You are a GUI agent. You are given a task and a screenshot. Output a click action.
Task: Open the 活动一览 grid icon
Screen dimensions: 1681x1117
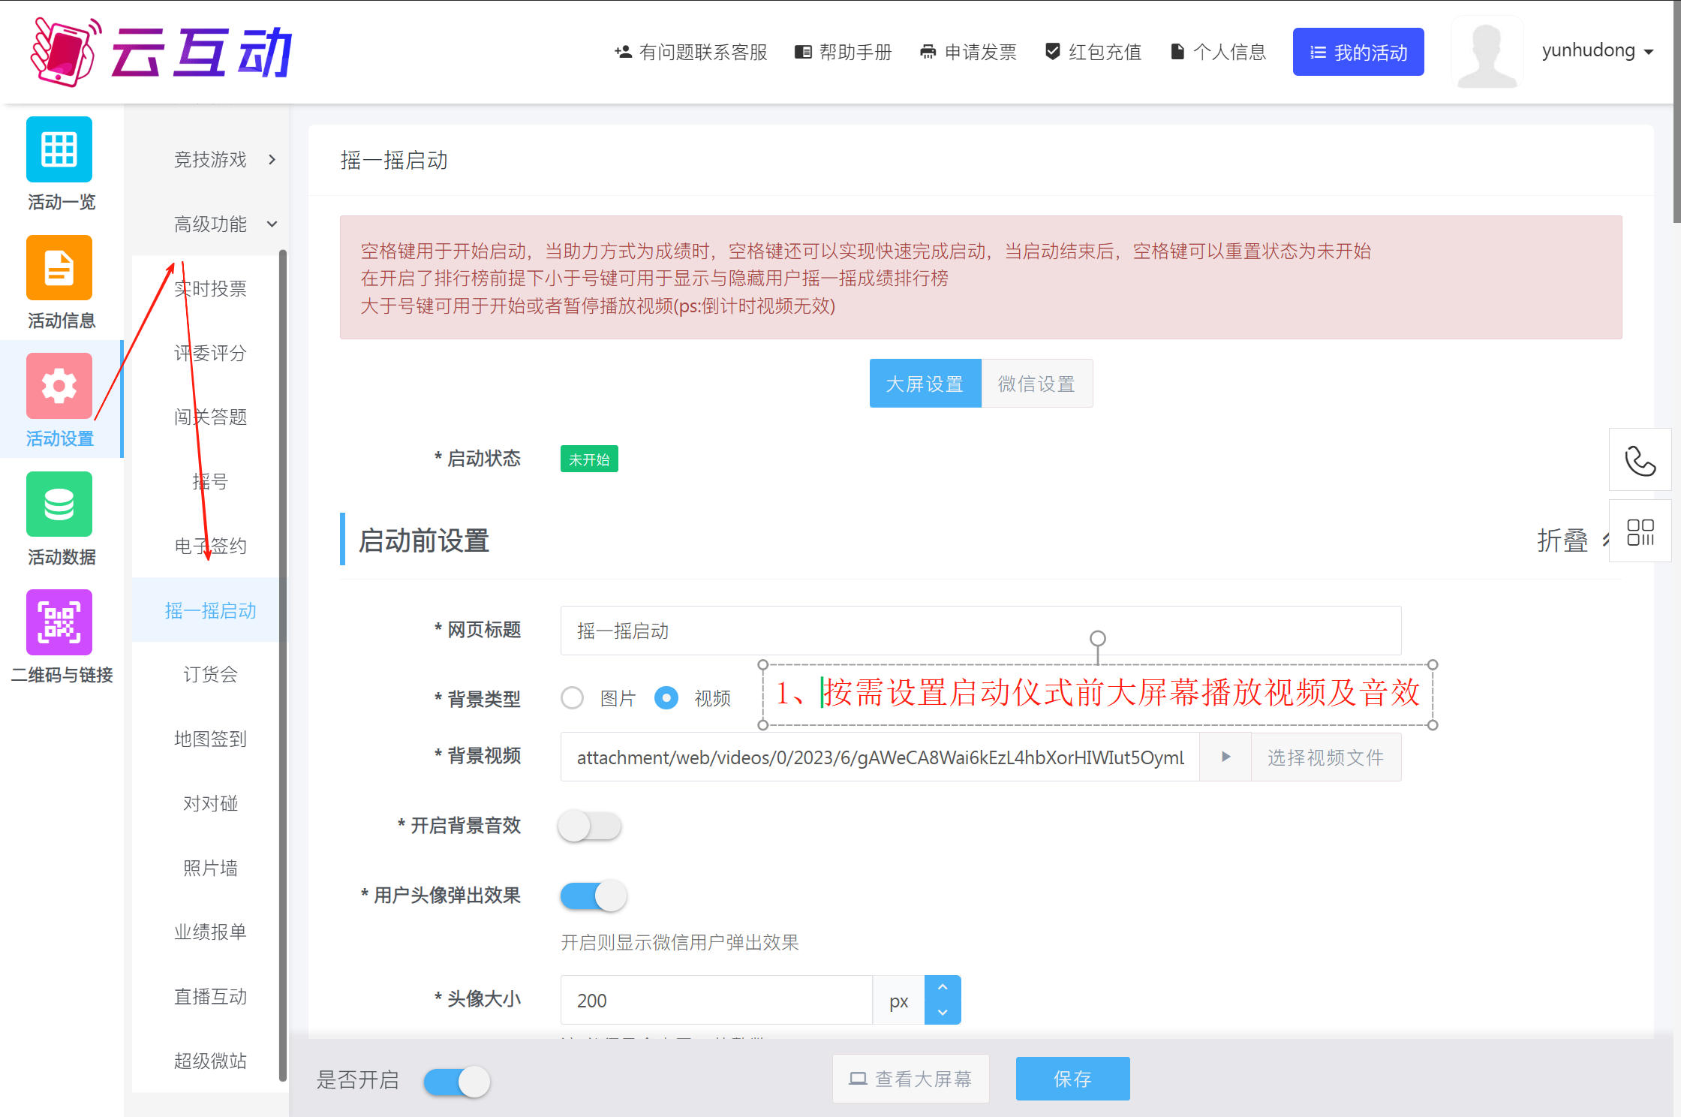click(x=59, y=149)
